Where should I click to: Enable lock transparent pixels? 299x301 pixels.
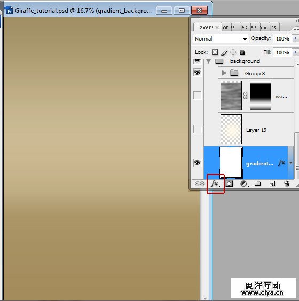pos(215,52)
